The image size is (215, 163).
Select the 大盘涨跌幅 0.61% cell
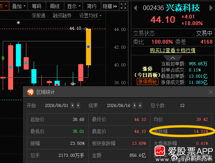click(181, 143)
